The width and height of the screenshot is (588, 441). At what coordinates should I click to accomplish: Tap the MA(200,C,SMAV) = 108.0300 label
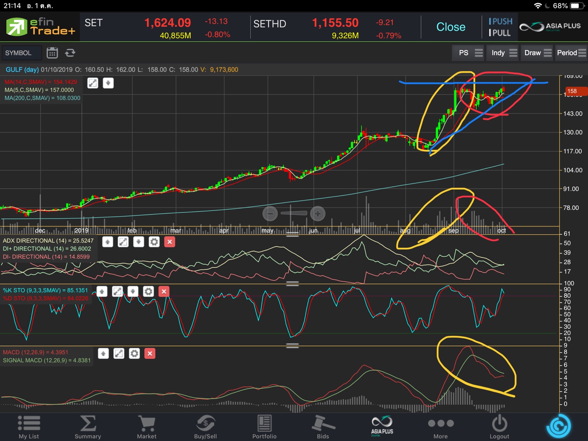[42, 98]
